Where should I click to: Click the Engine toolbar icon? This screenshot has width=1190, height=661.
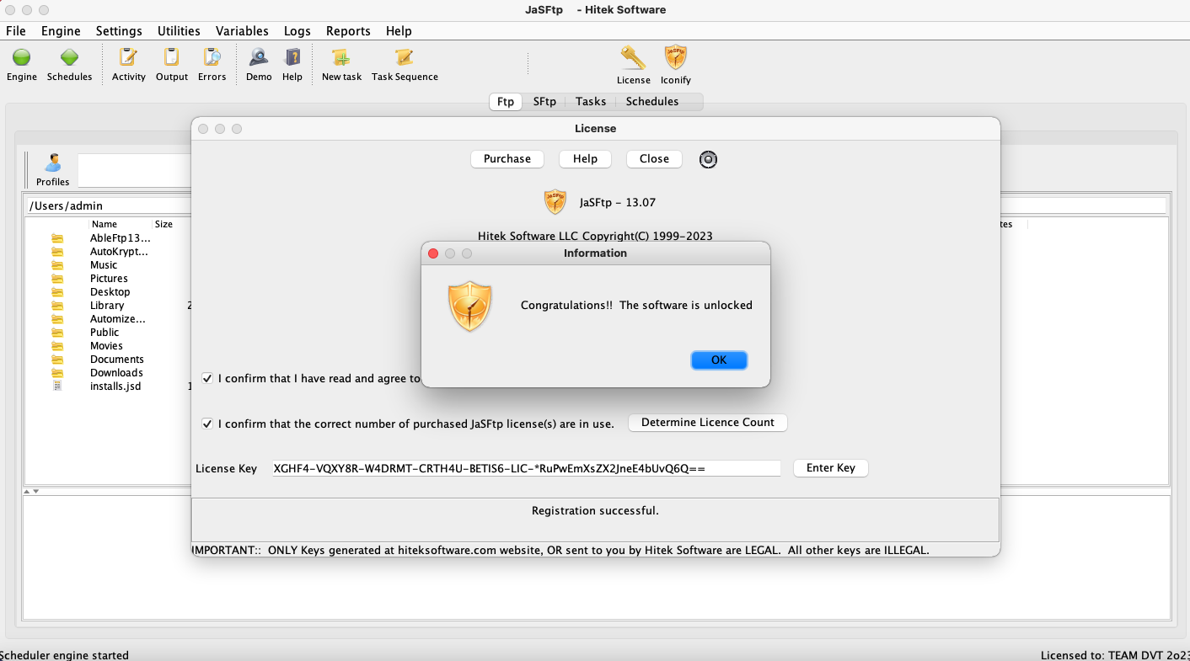(22, 58)
